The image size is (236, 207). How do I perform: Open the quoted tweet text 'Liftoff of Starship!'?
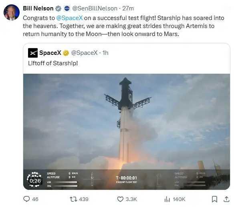[53, 63]
